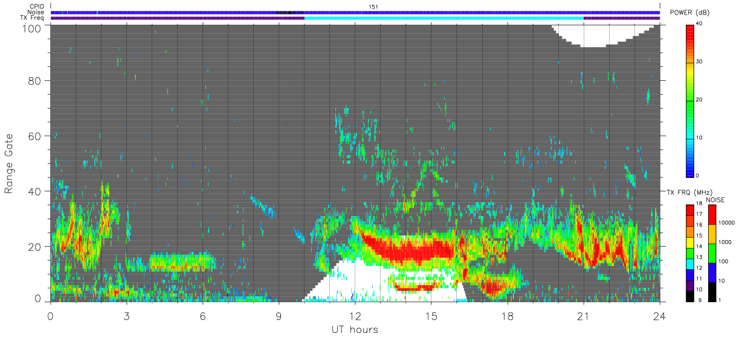This screenshot has height=342, width=742.
Task: Click the 20 range gate tick label
Action: [x=34, y=247]
